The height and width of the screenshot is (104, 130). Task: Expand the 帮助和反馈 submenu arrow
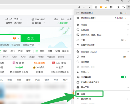[128, 99]
